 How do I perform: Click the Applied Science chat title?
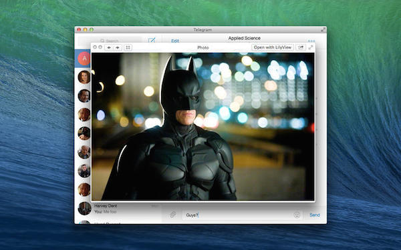click(x=244, y=38)
